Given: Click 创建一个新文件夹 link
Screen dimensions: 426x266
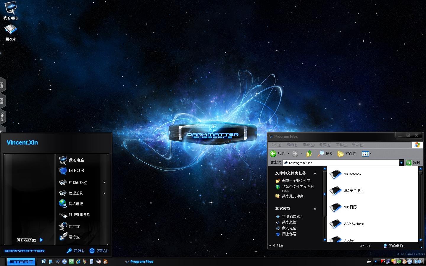Looking at the screenshot, I should pos(296,181).
